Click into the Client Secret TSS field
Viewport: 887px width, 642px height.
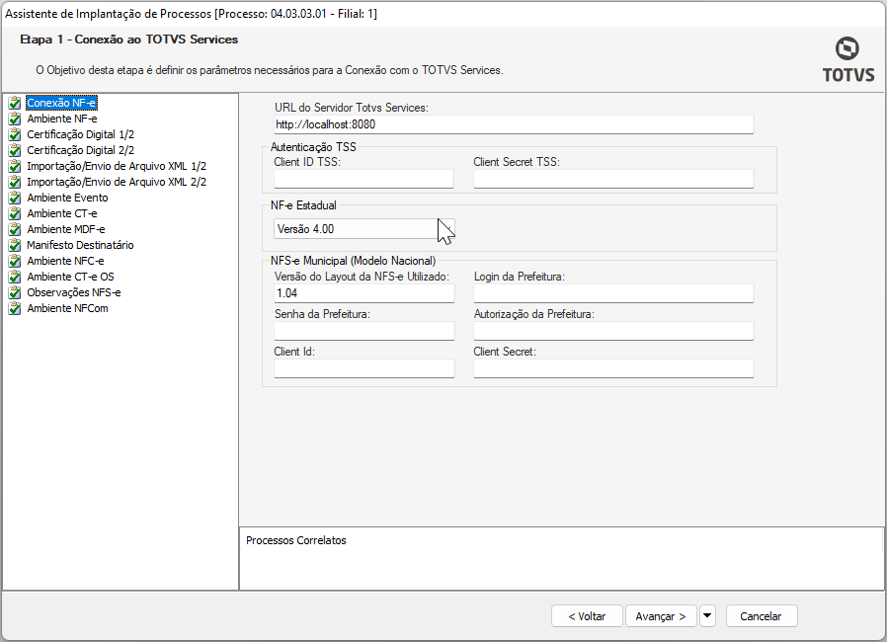[613, 179]
